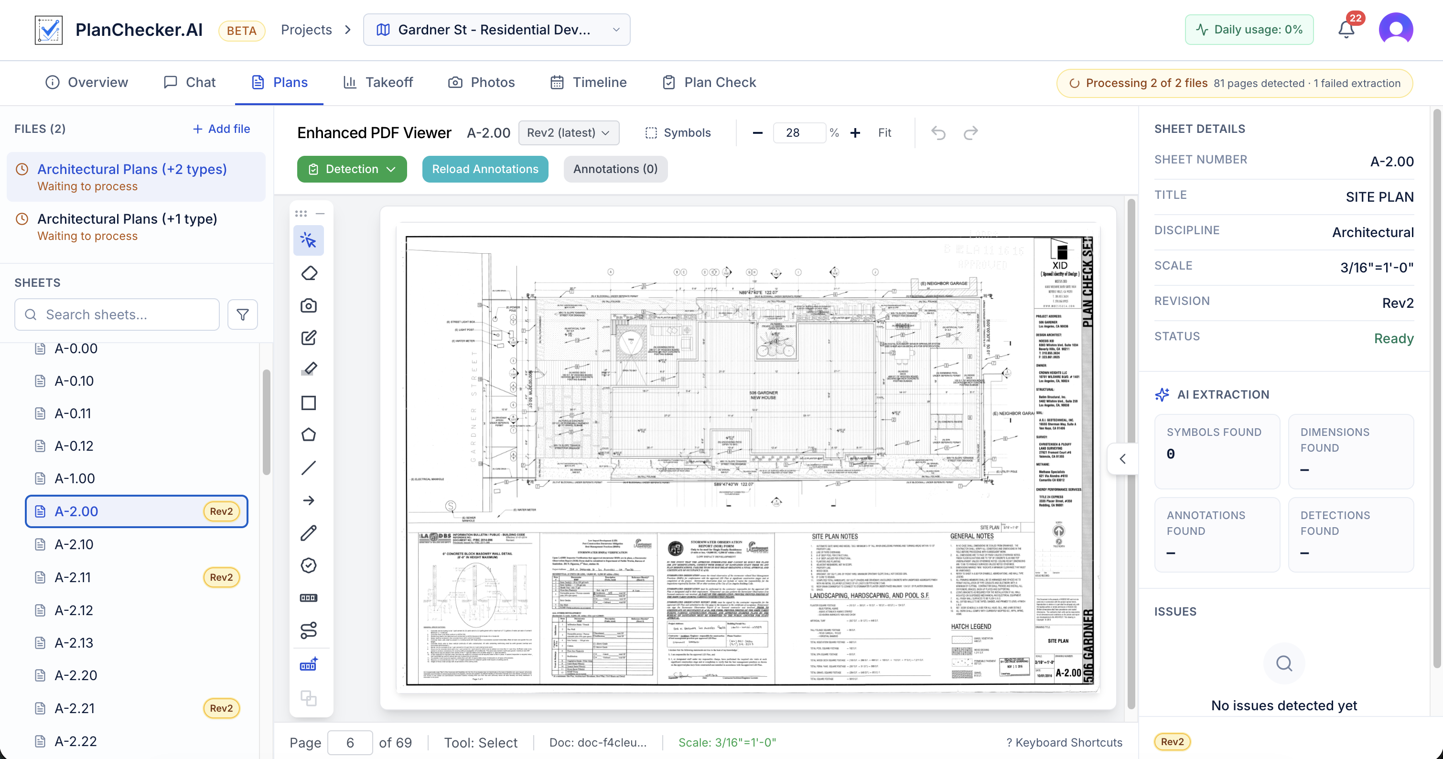Open the Plans tab
The width and height of the screenshot is (1443, 759).
click(x=280, y=82)
